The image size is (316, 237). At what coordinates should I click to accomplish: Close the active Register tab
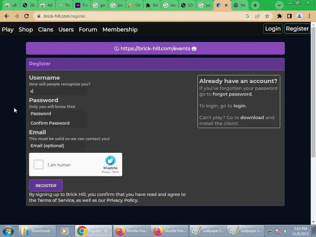tap(226, 5)
